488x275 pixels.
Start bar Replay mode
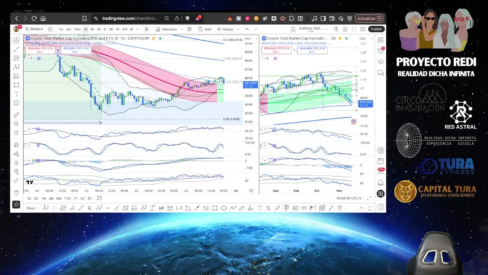coord(225,29)
